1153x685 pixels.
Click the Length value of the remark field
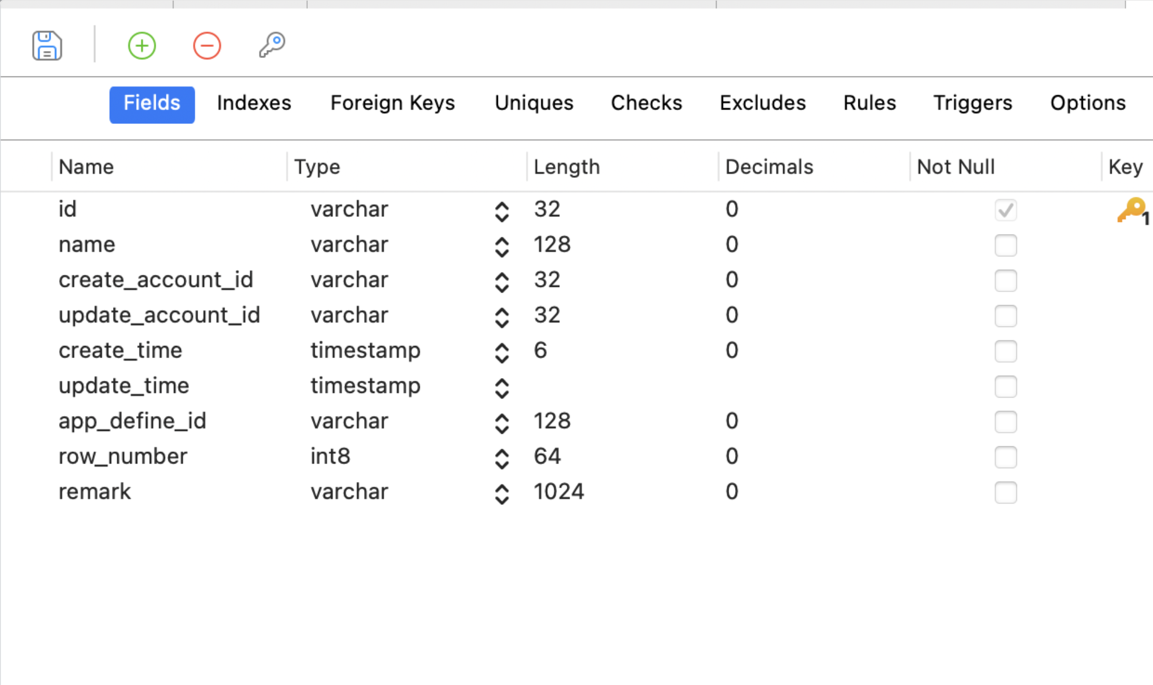[558, 492]
